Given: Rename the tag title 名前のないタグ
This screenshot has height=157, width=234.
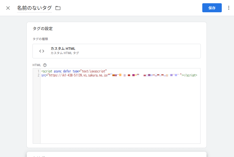Looking at the screenshot, I should (x=34, y=8).
